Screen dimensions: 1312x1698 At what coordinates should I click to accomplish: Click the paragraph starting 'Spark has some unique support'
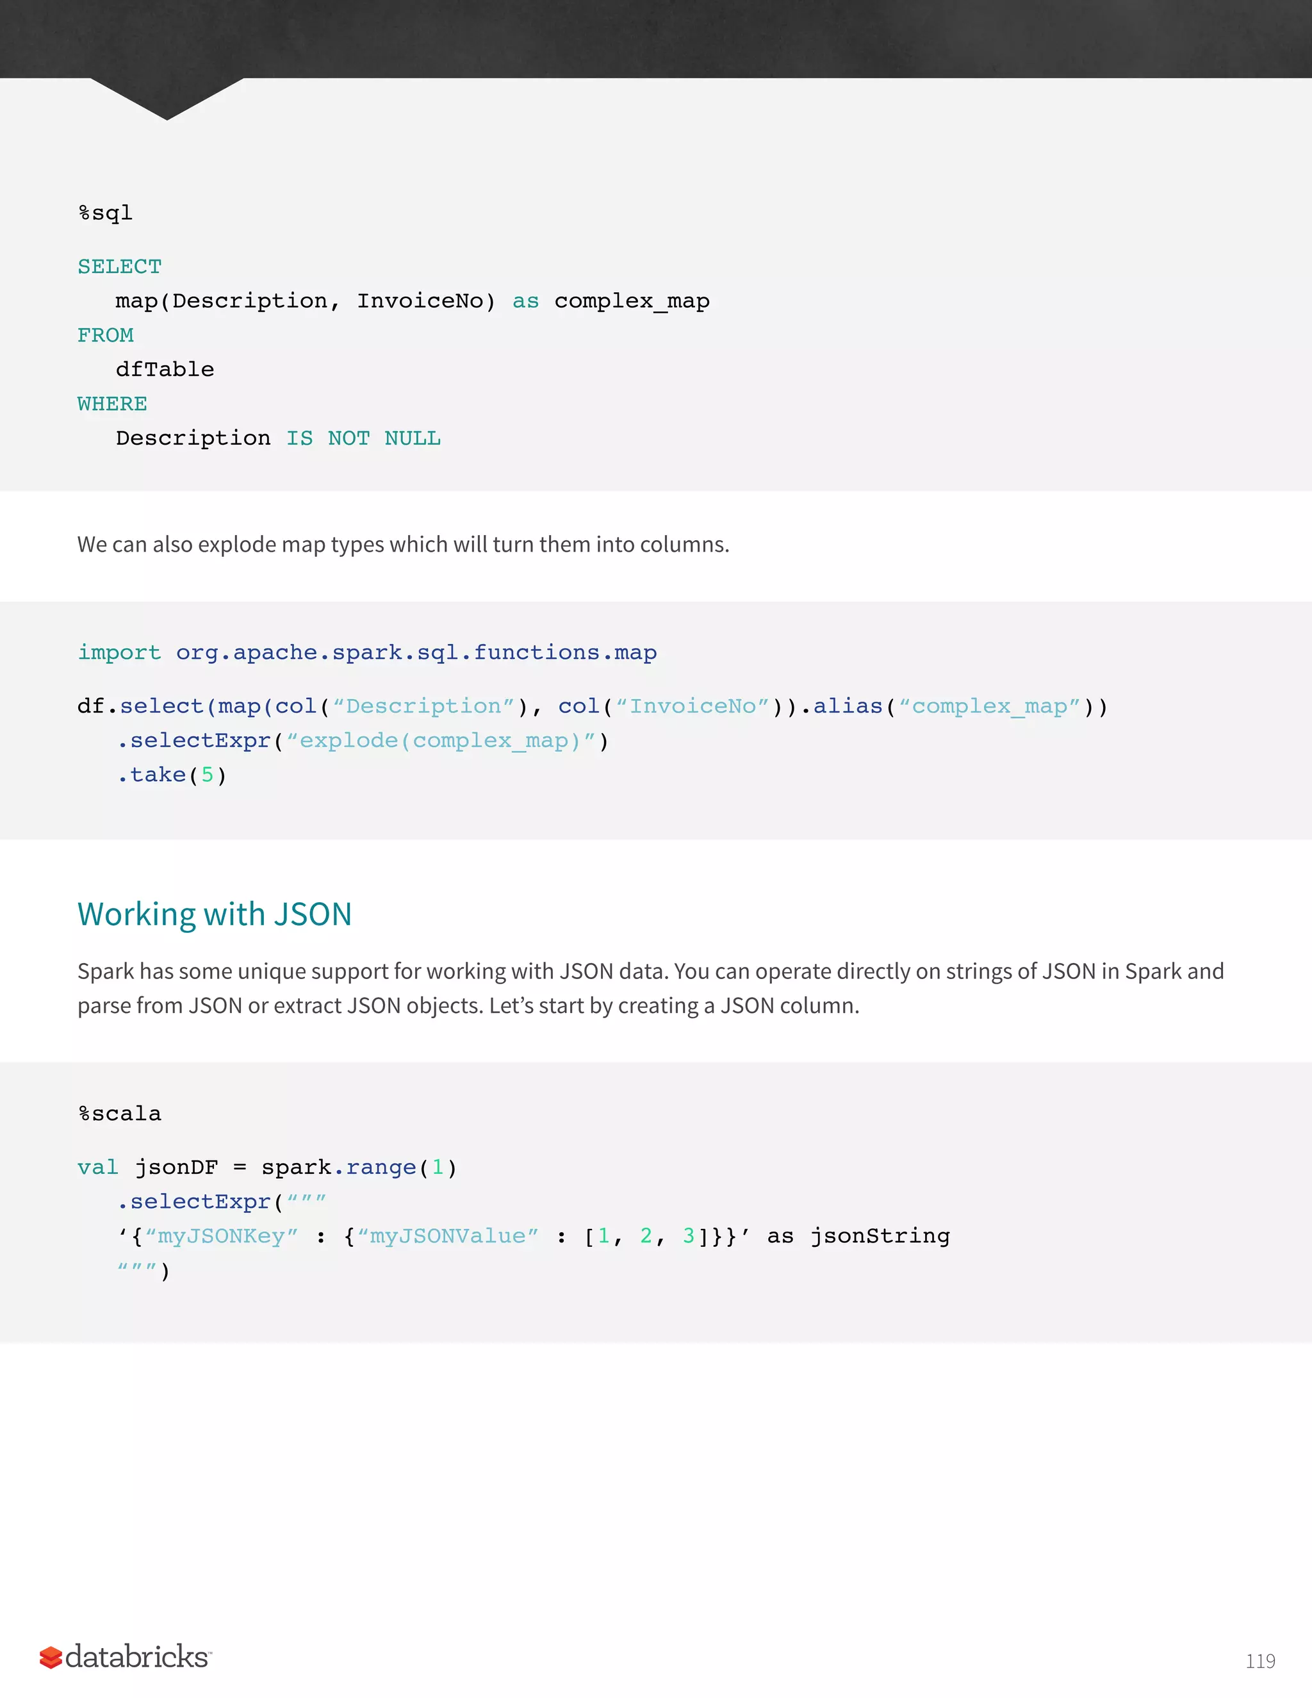tap(651, 988)
